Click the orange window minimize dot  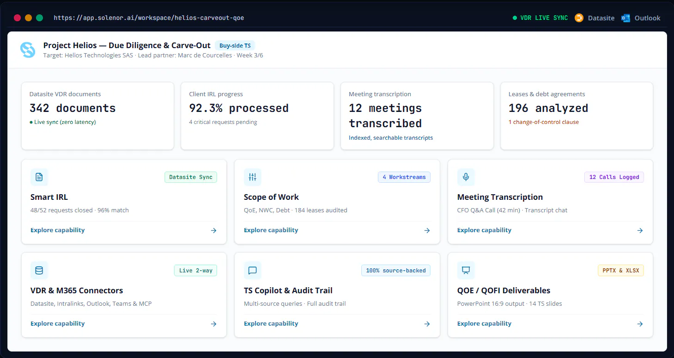(x=29, y=18)
